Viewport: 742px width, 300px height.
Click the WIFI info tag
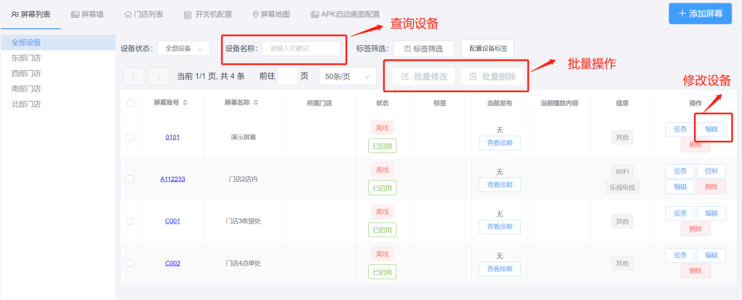coord(622,172)
